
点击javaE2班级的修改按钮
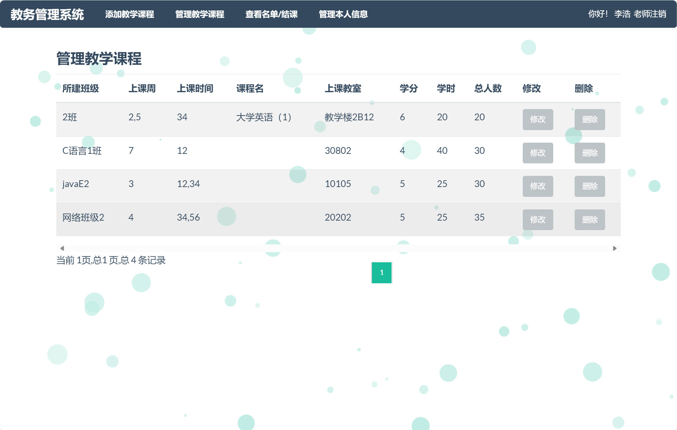[538, 186]
